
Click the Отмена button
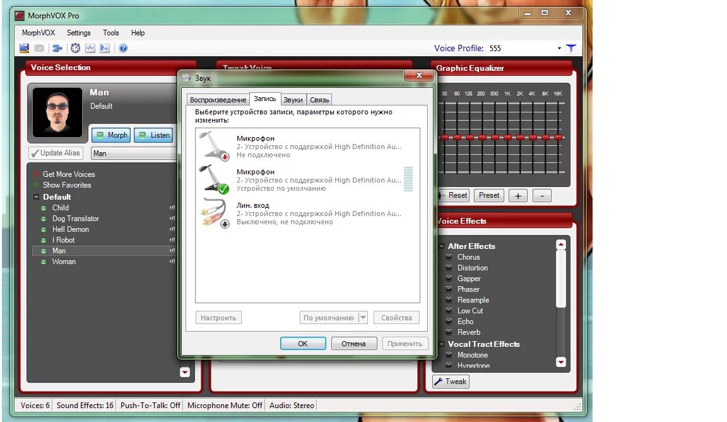tap(354, 344)
